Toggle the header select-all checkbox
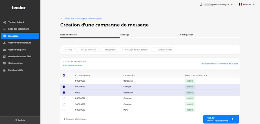Viewport: 260px width, 124px height. tap(64, 76)
